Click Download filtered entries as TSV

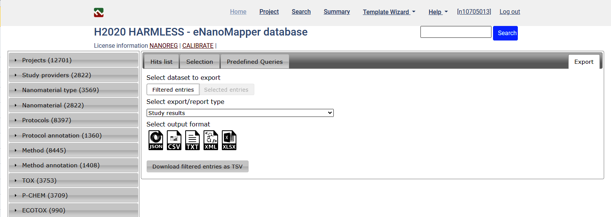pos(197,167)
